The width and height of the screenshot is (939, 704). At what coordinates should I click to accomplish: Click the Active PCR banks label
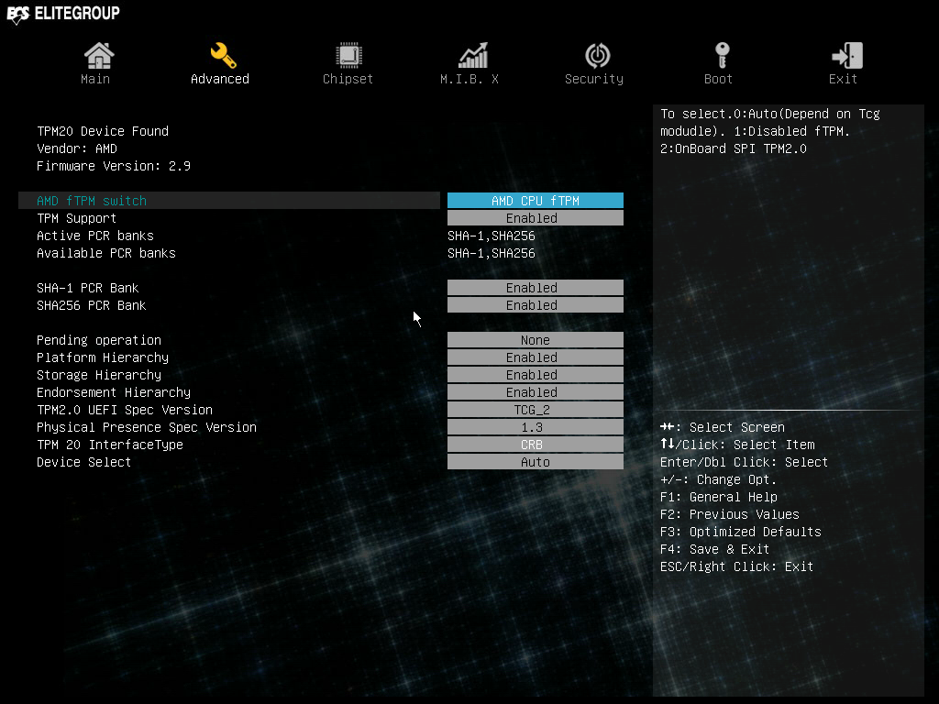tap(95, 236)
